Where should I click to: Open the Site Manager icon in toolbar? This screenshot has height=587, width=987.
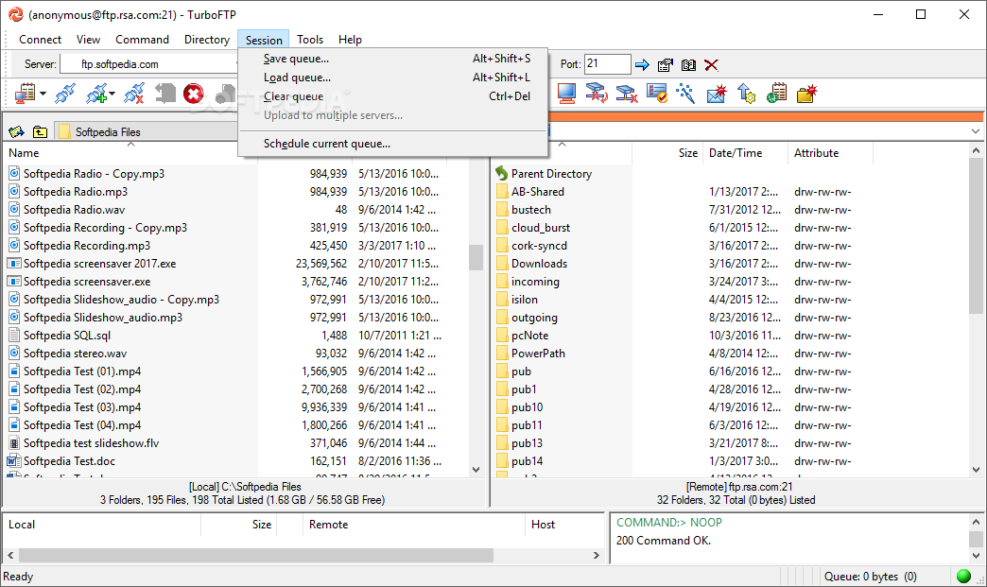point(26,95)
